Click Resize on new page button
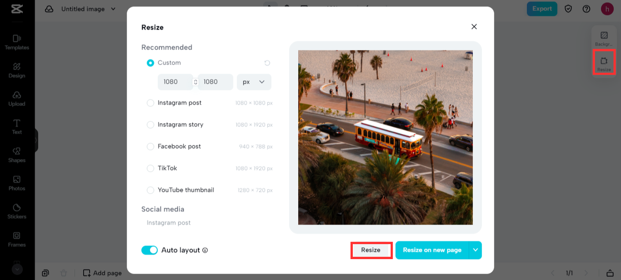The height and width of the screenshot is (280, 621). (x=432, y=250)
